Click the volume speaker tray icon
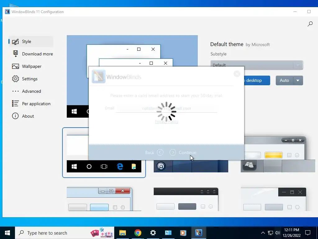The height and width of the screenshot is (239, 318). [x=278, y=233]
